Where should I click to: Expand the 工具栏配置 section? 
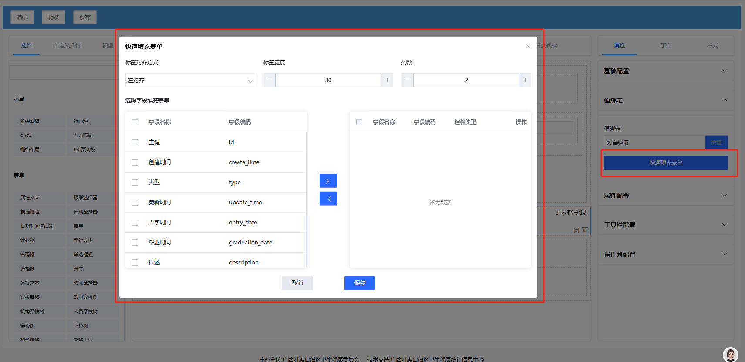point(665,225)
